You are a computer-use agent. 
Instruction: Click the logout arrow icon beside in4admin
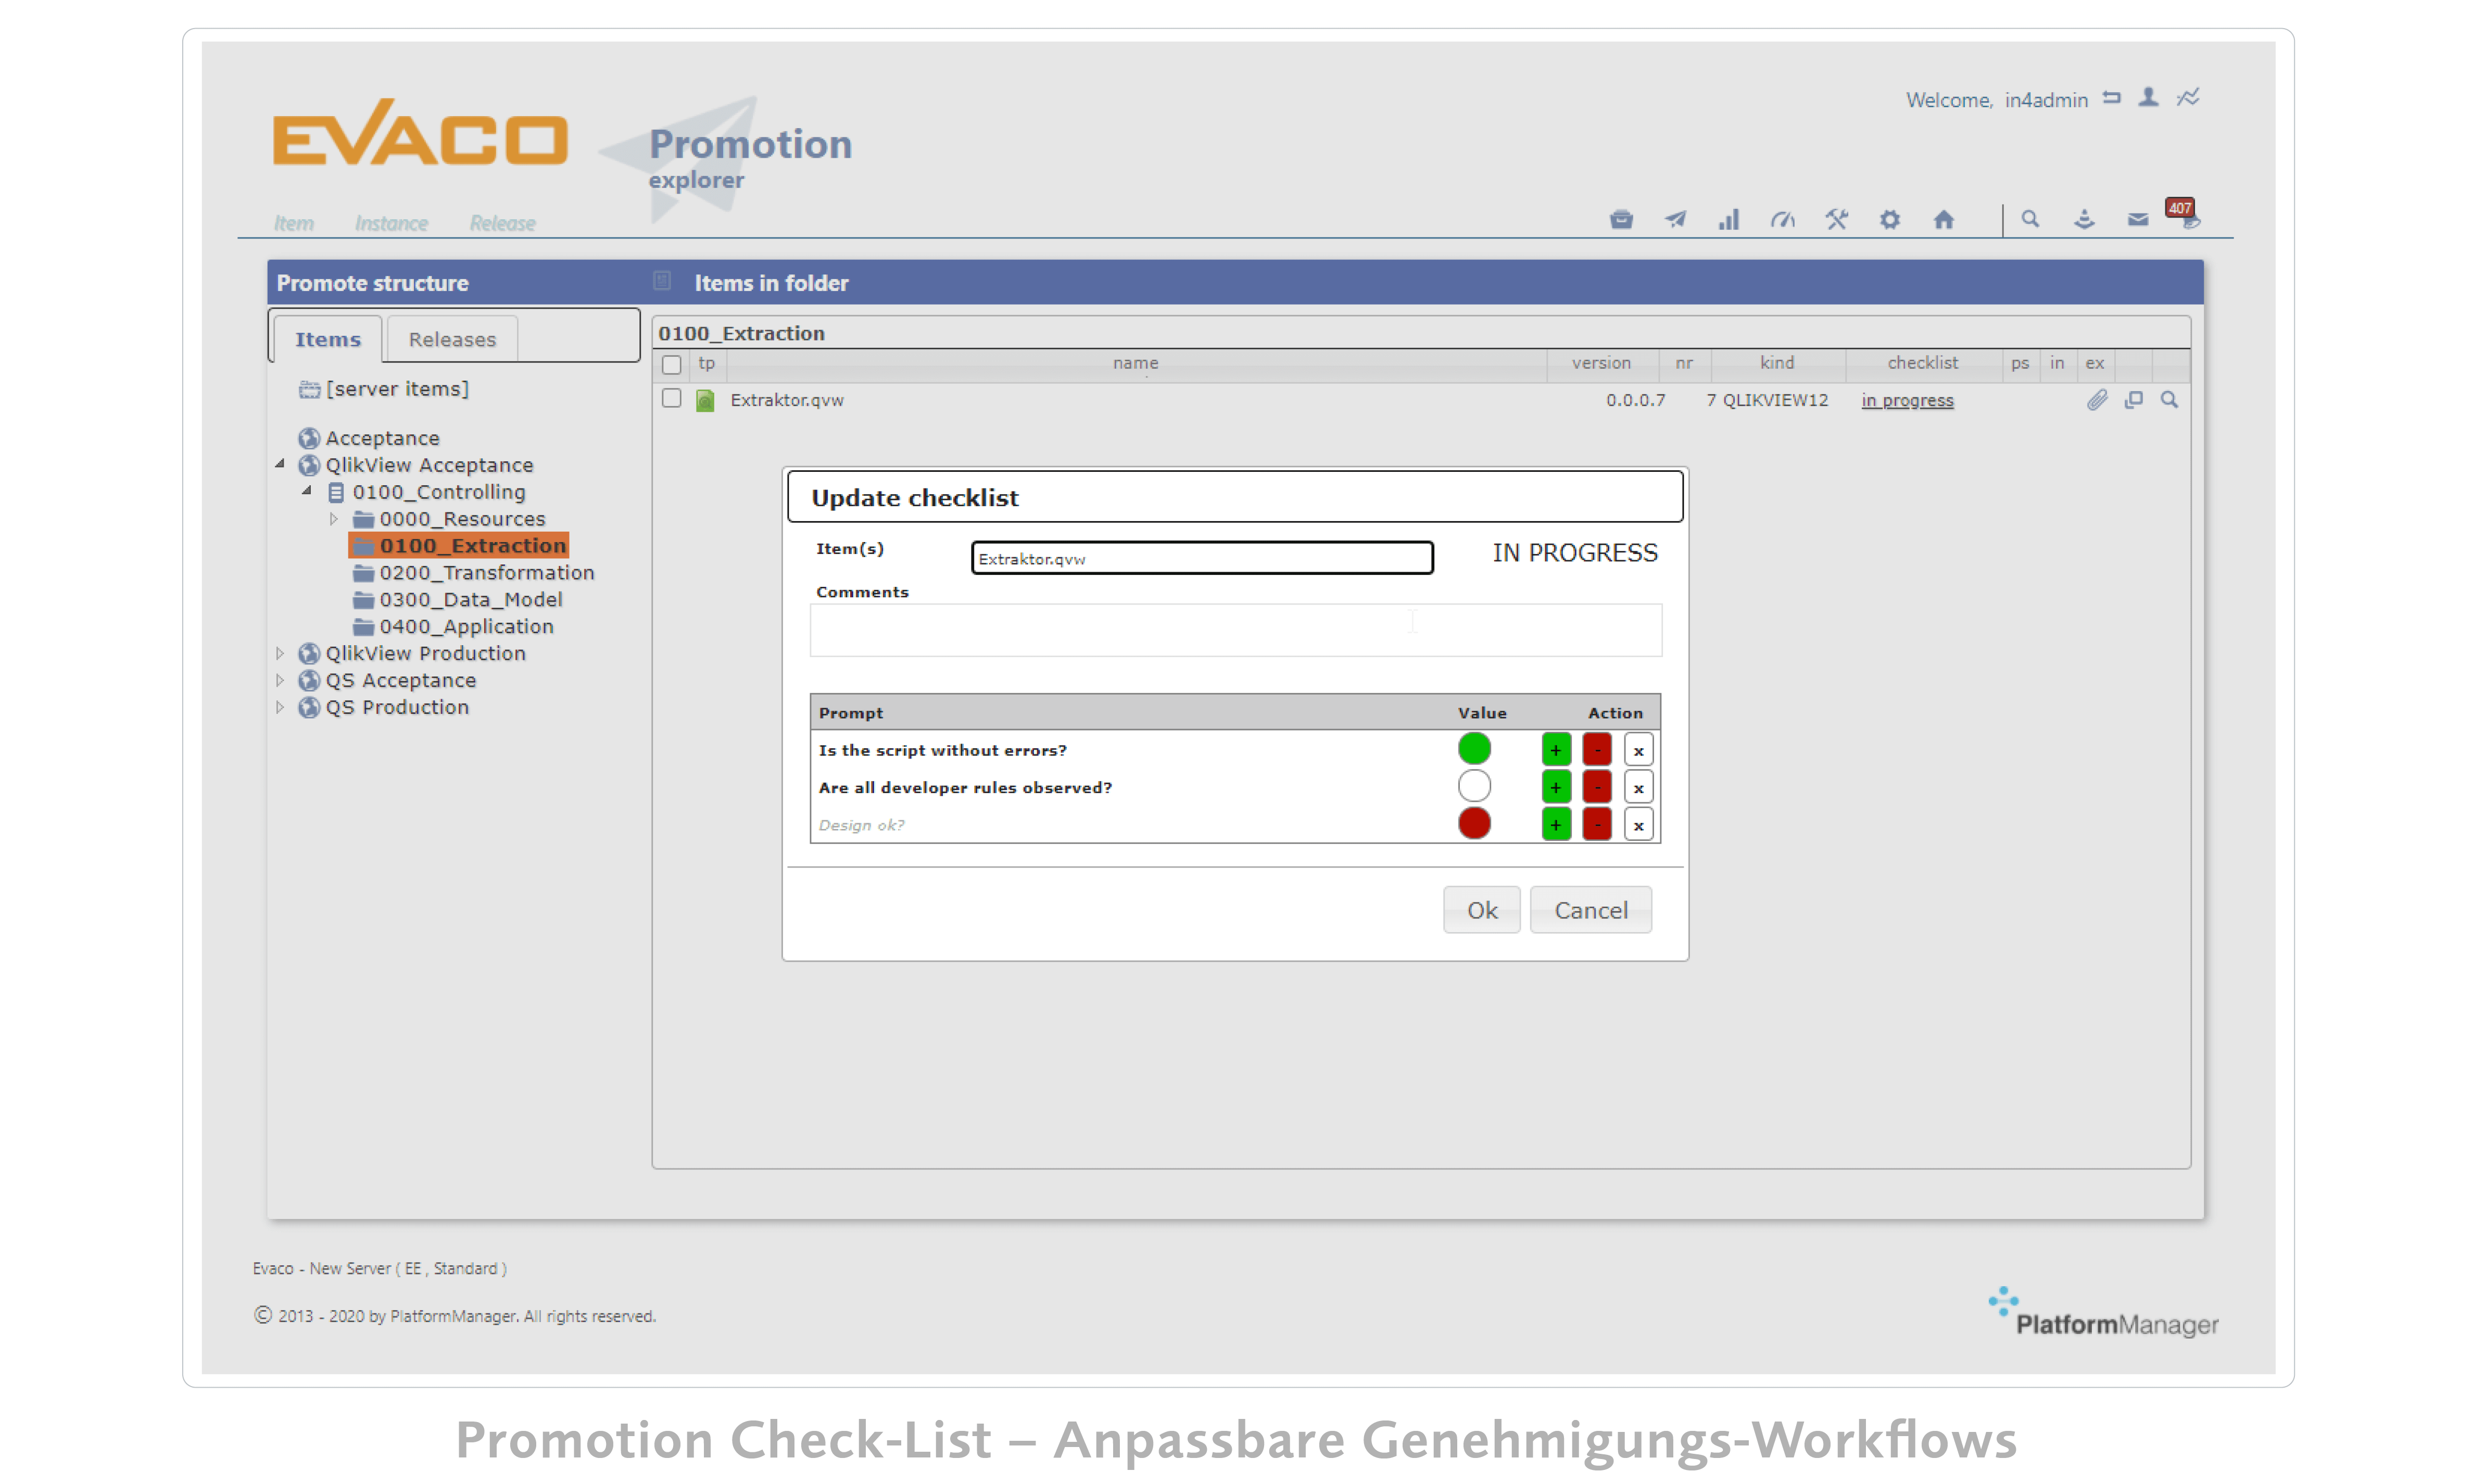coord(2111,98)
